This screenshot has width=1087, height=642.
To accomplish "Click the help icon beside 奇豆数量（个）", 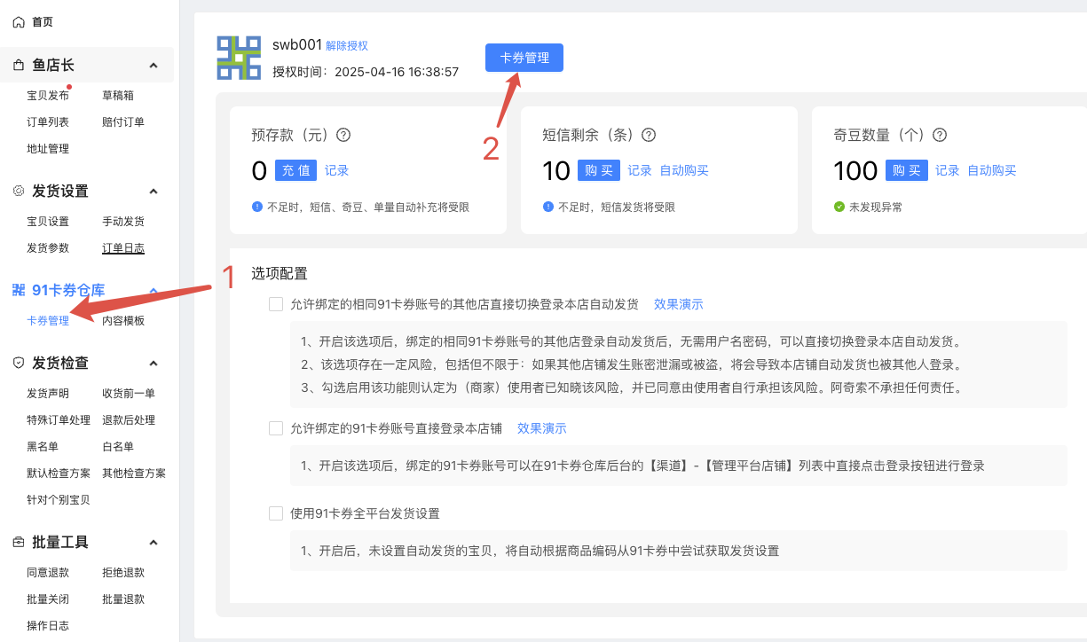I will [x=940, y=136].
